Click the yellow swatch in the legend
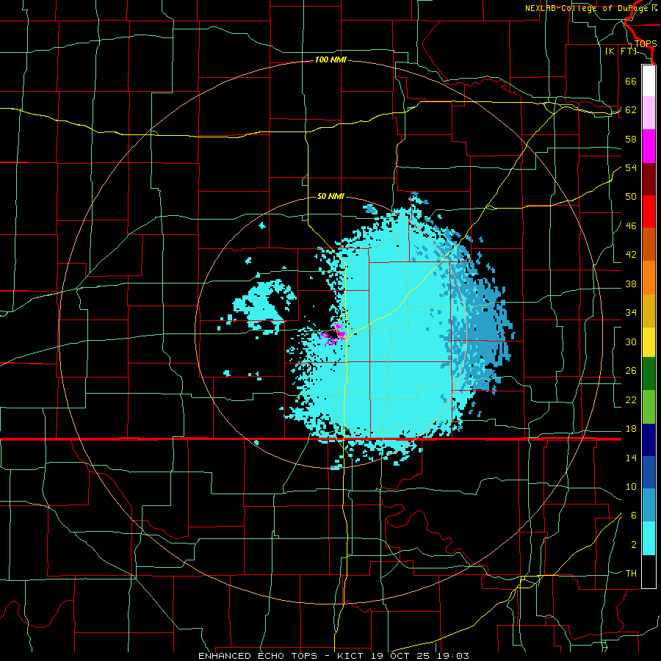Screen dimensions: 661x661 click(x=649, y=342)
